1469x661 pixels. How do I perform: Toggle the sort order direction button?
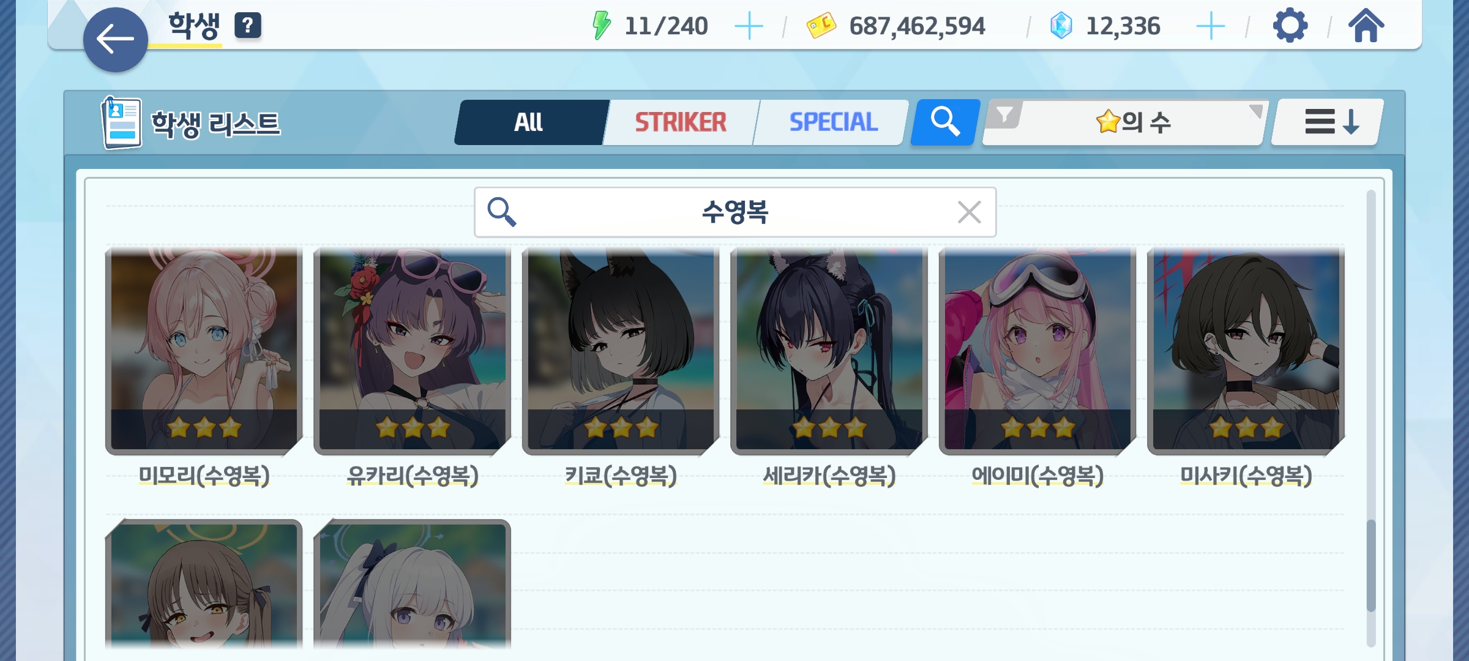1328,122
